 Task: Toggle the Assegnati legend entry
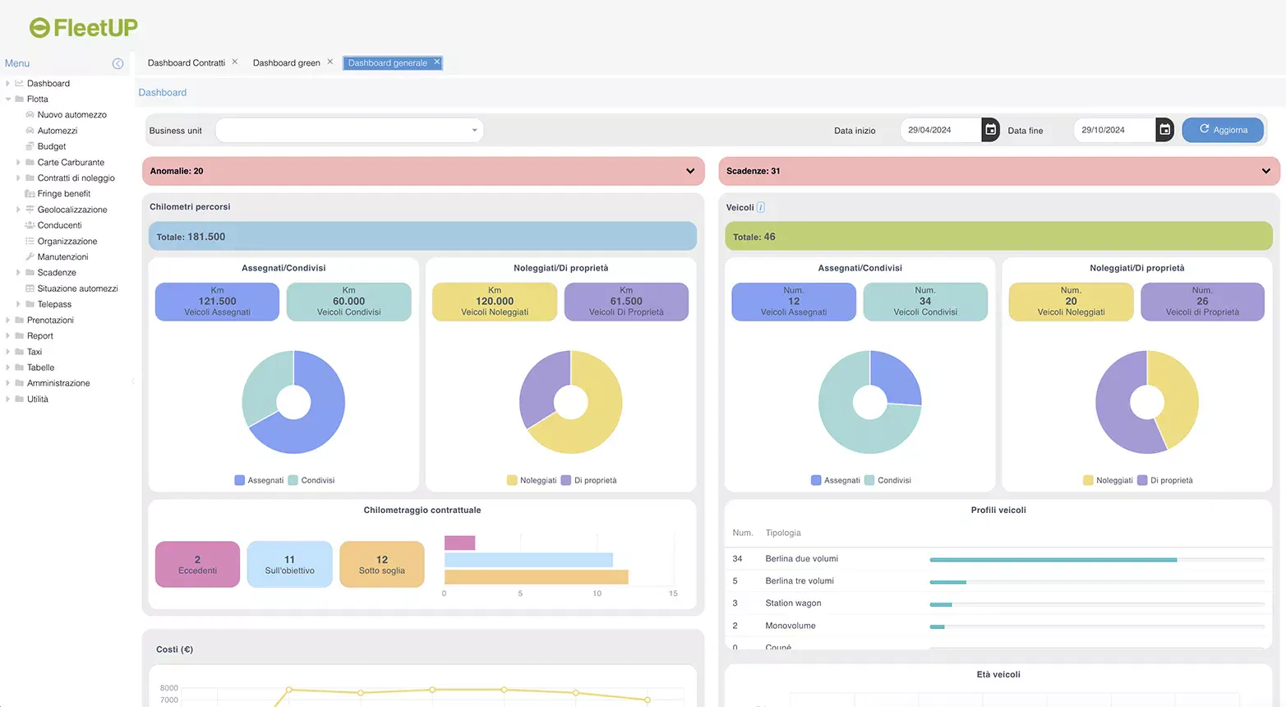[260, 479]
